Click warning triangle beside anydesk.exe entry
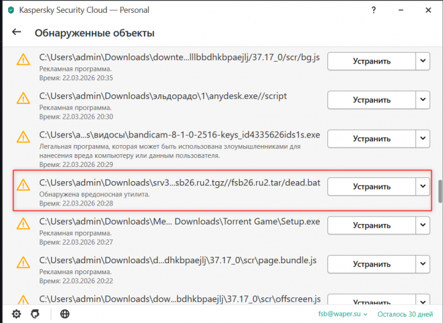The height and width of the screenshot is (323, 443). (x=24, y=98)
